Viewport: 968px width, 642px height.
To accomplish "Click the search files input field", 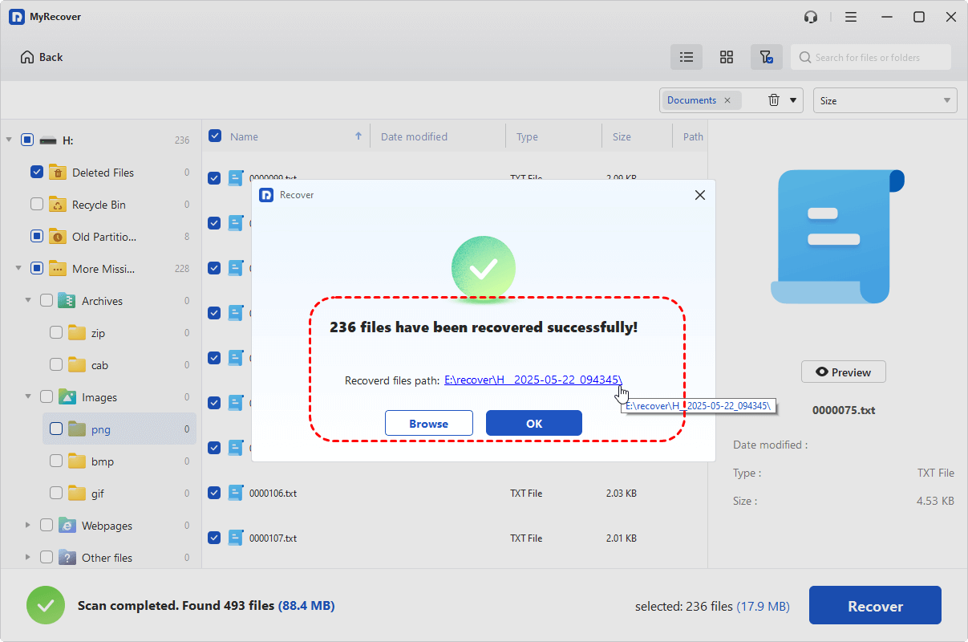I will point(871,57).
